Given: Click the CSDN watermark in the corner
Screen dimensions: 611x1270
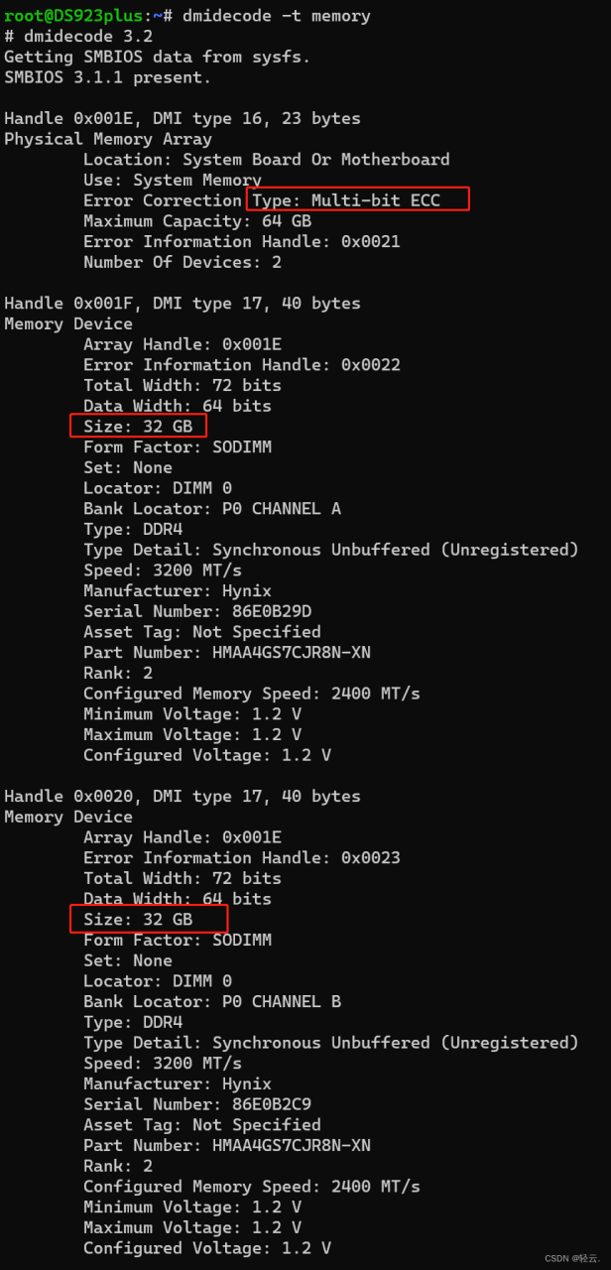Looking at the screenshot, I should tap(572, 1258).
